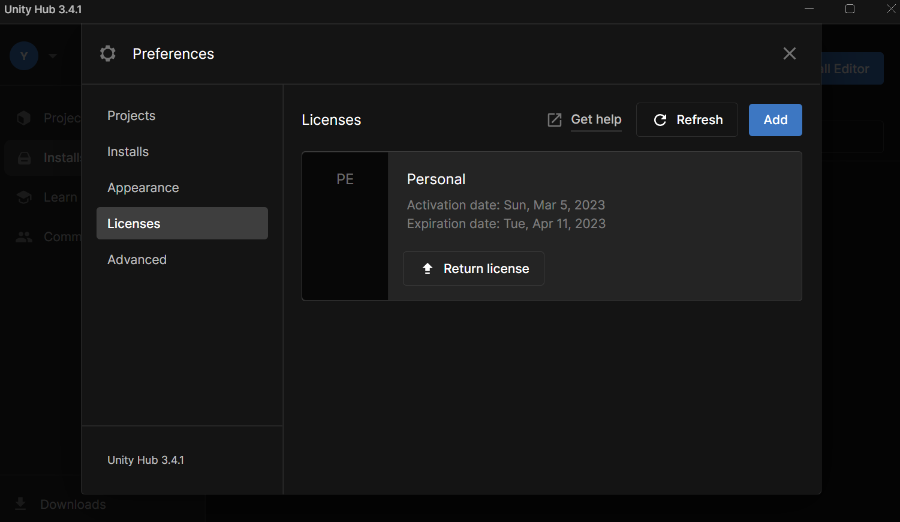Click the Learn graduation cap icon in Hub sidebar
This screenshot has height=522, width=900.
pyautogui.click(x=24, y=197)
